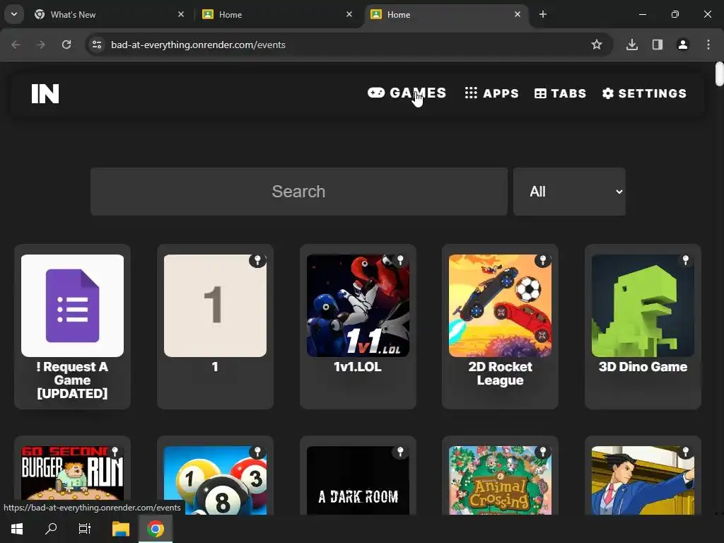Open File Explorer from the taskbar
Image resolution: width=724 pixels, height=543 pixels.
pos(121,529)
